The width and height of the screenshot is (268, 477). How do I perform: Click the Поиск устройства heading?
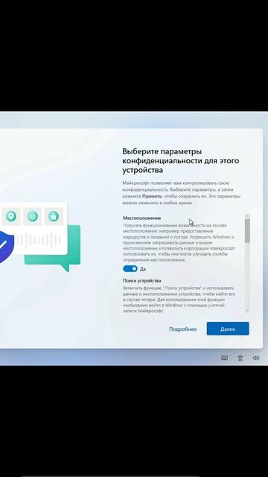142,280
